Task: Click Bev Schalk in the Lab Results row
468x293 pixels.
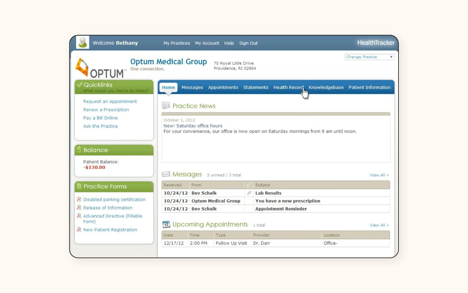Action: (x=204, y=193)
